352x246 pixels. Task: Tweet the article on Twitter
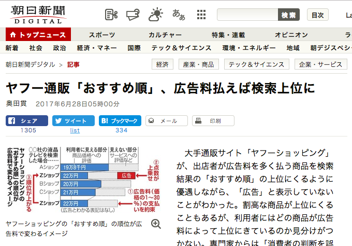(74, 120)
